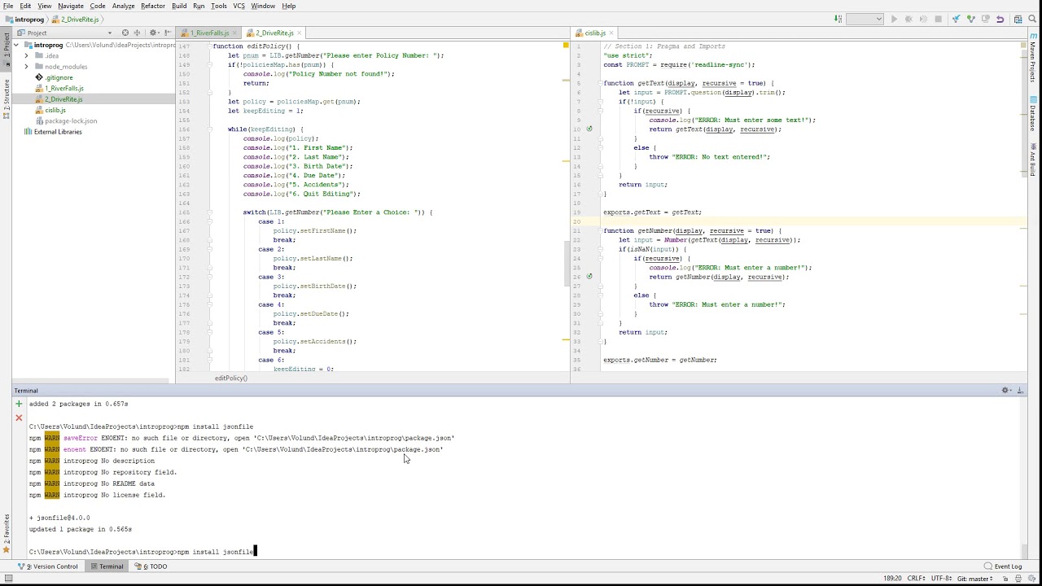1042x586 pixels.
Task: Add new terminal session with green plus
Action: [x=19, y=404]
